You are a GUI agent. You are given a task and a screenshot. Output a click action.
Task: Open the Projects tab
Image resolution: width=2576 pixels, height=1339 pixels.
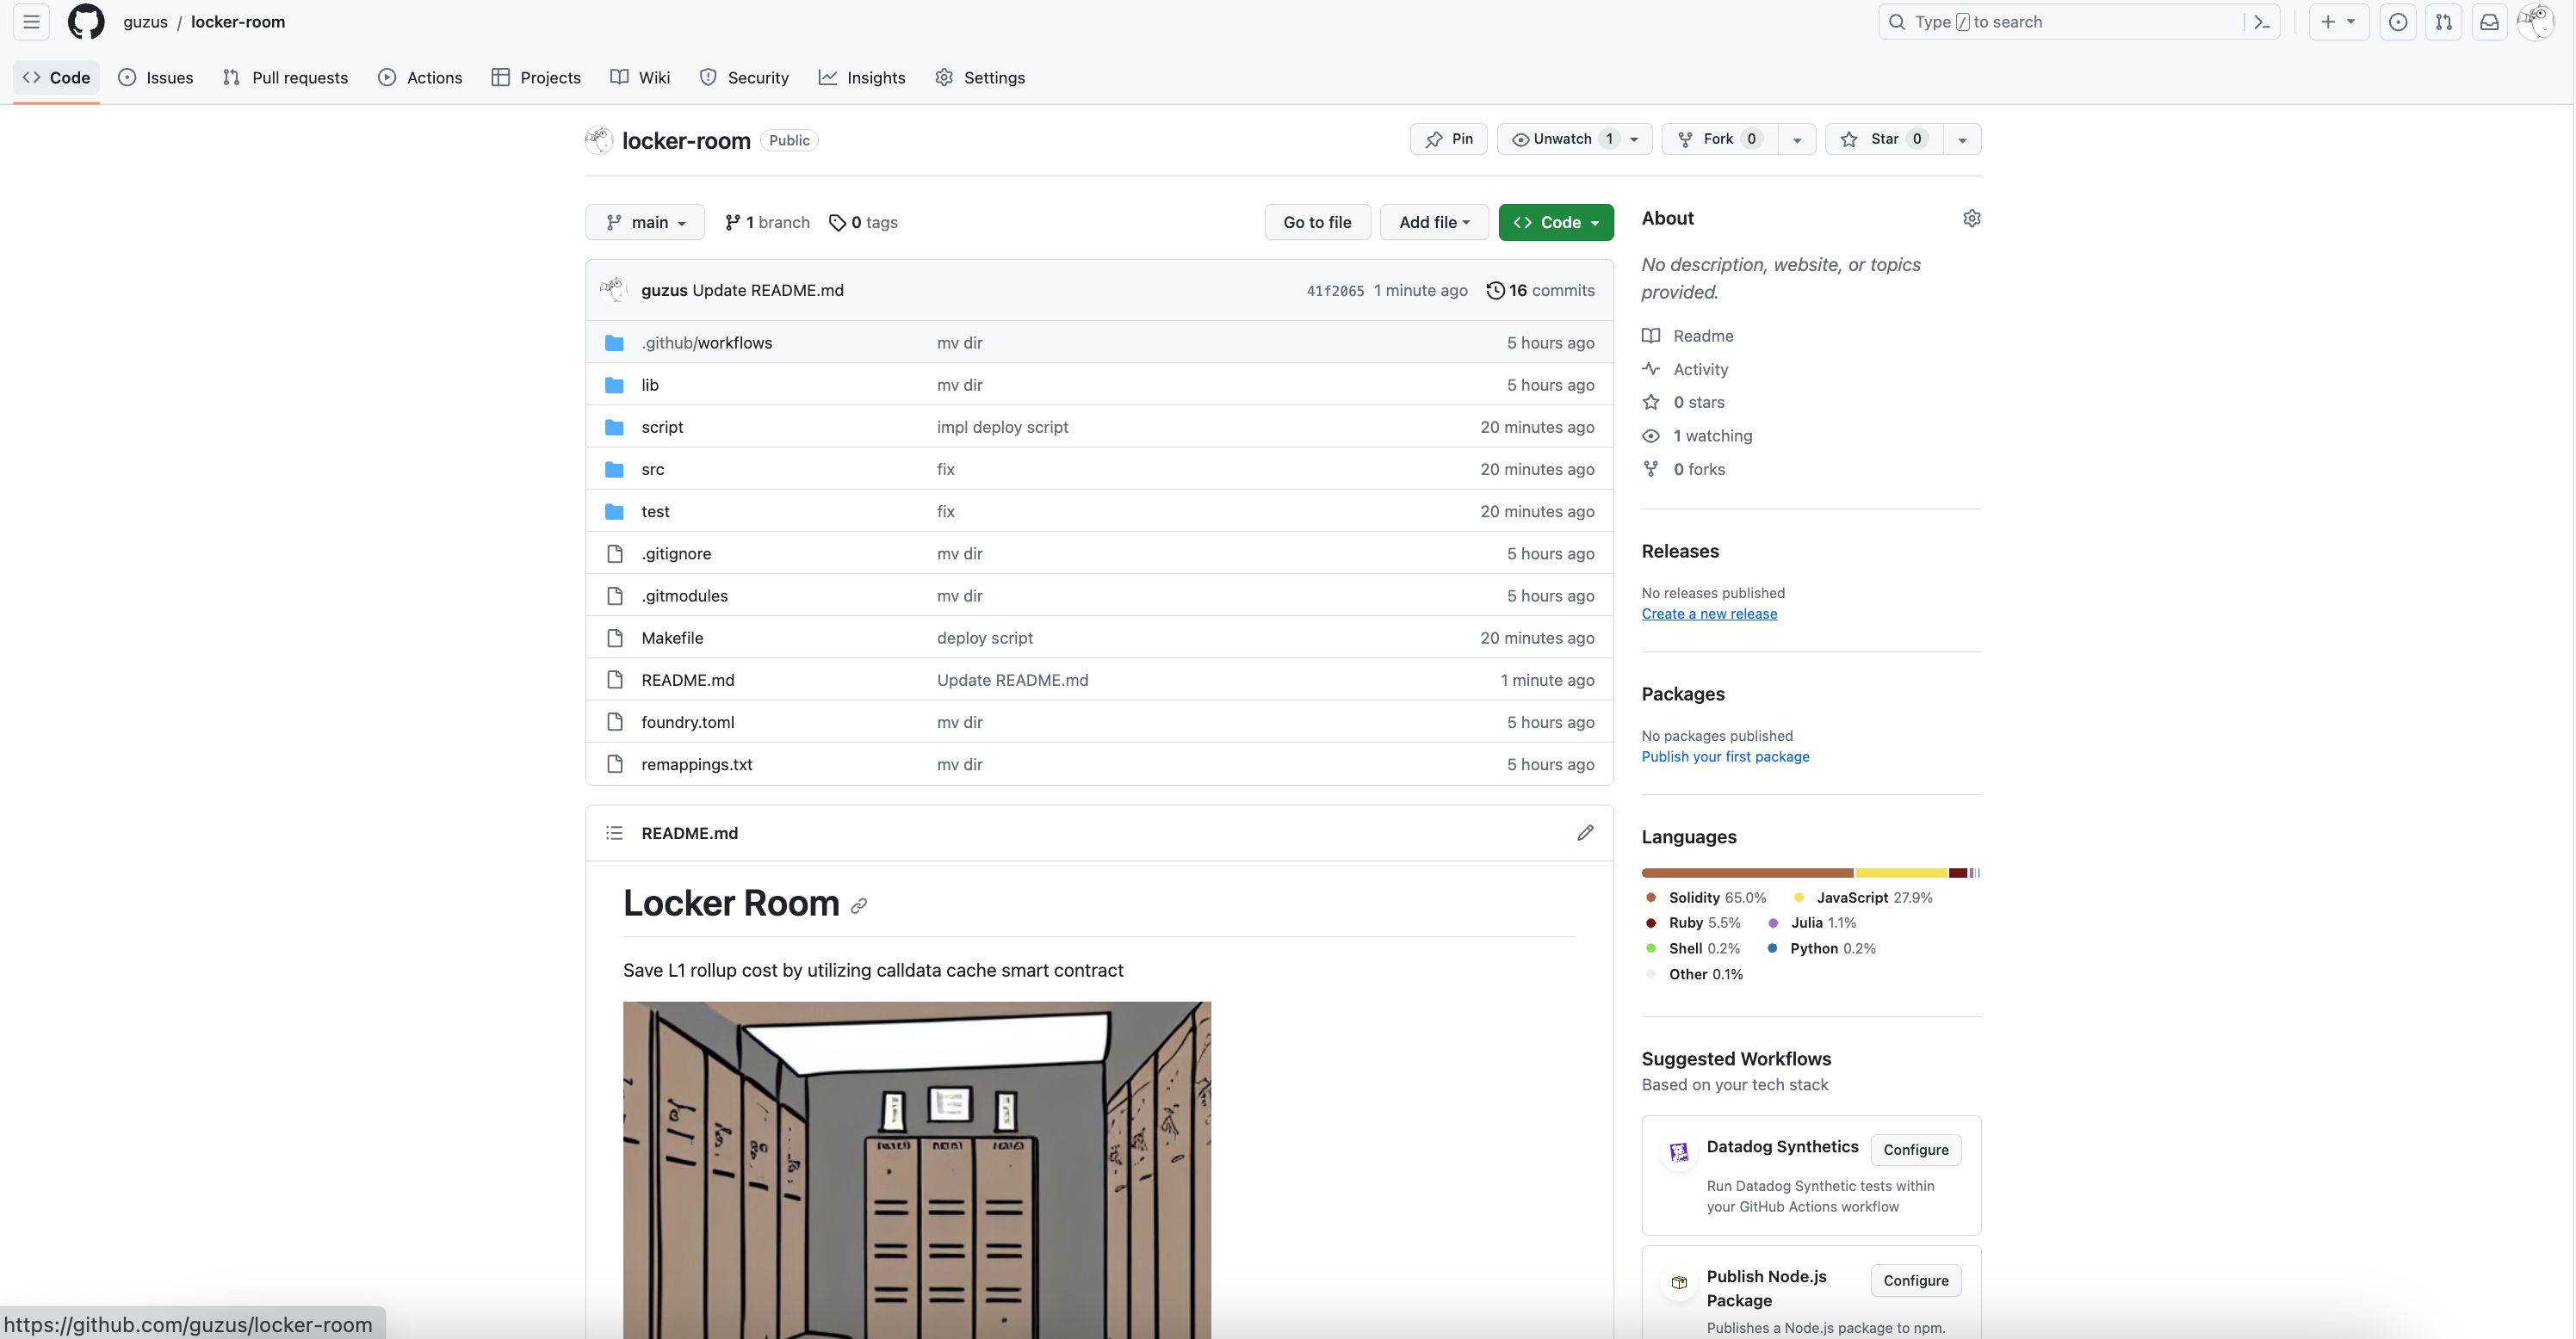(536, 77)
